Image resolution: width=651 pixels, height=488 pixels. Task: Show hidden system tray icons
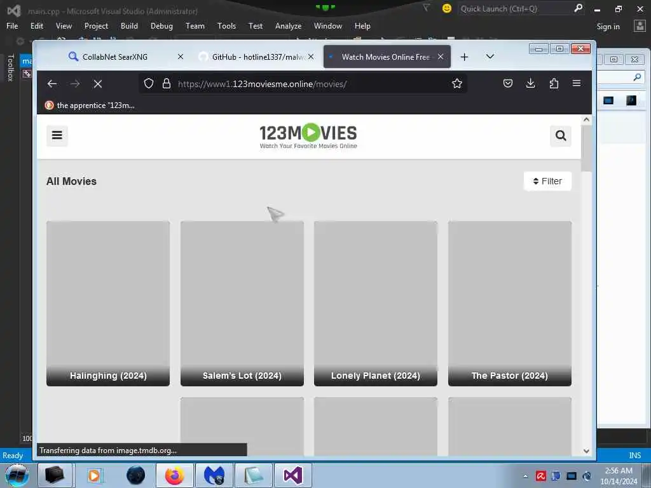[525, 476]
